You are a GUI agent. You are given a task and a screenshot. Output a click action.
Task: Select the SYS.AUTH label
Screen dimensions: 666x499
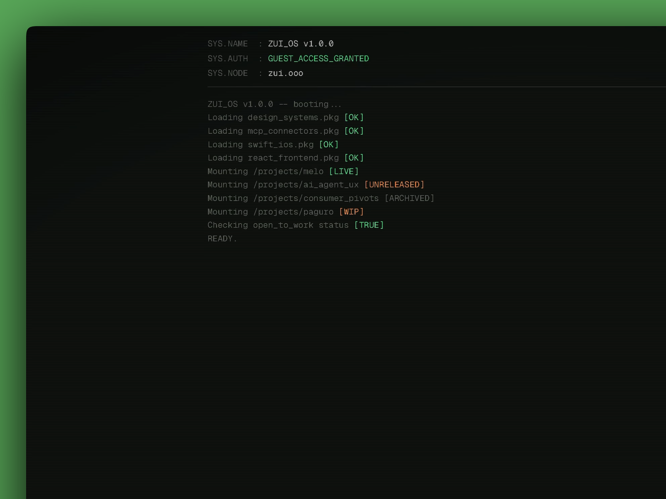[228, 59]
